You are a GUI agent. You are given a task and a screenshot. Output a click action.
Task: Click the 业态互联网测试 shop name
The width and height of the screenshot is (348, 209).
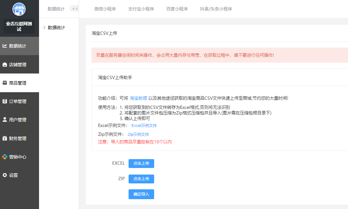coord(19,27)
